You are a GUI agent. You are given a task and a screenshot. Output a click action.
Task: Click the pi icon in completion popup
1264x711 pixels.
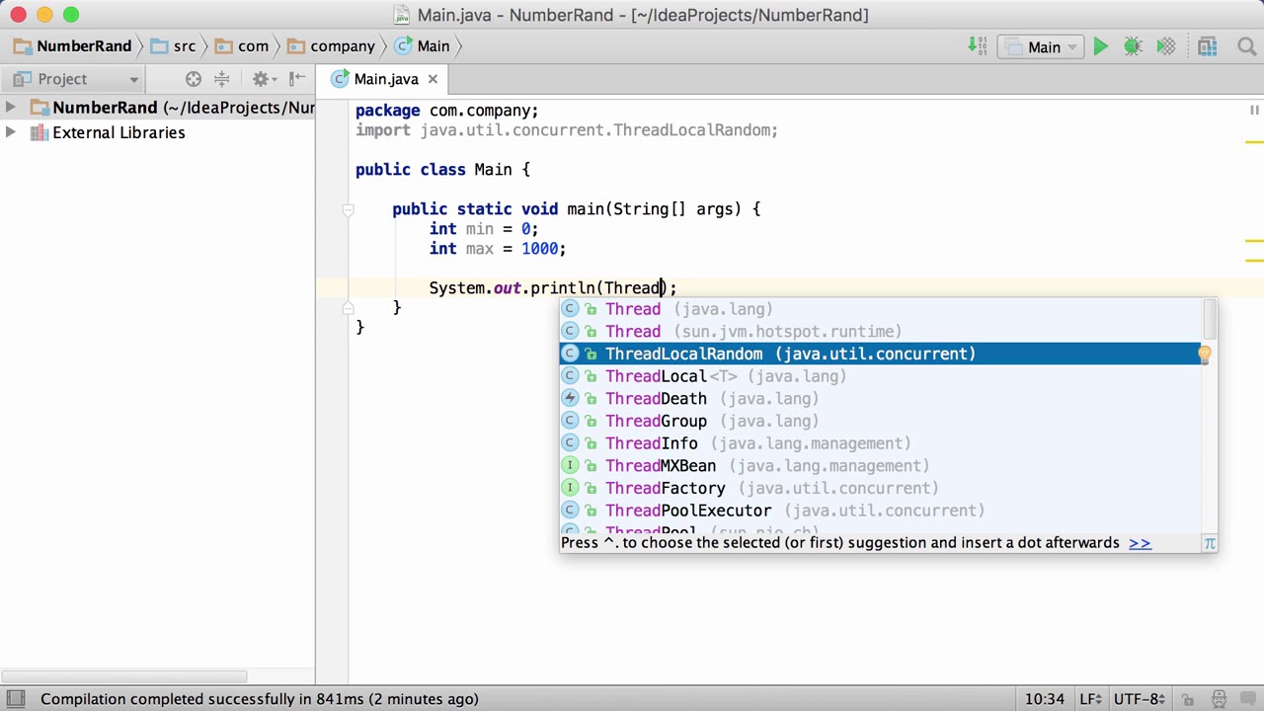pyautogui.click(x=1210, y=543)
